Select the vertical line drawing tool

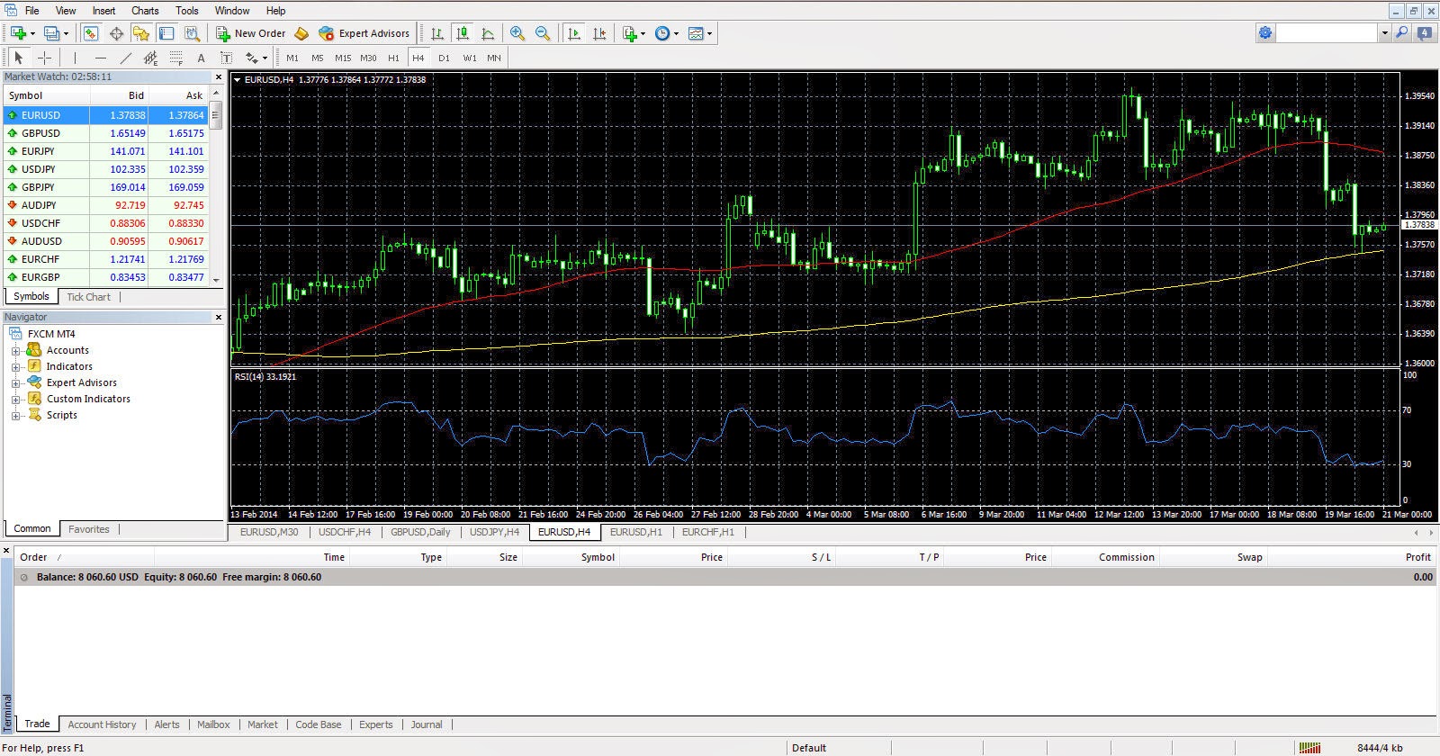point(75,58)
